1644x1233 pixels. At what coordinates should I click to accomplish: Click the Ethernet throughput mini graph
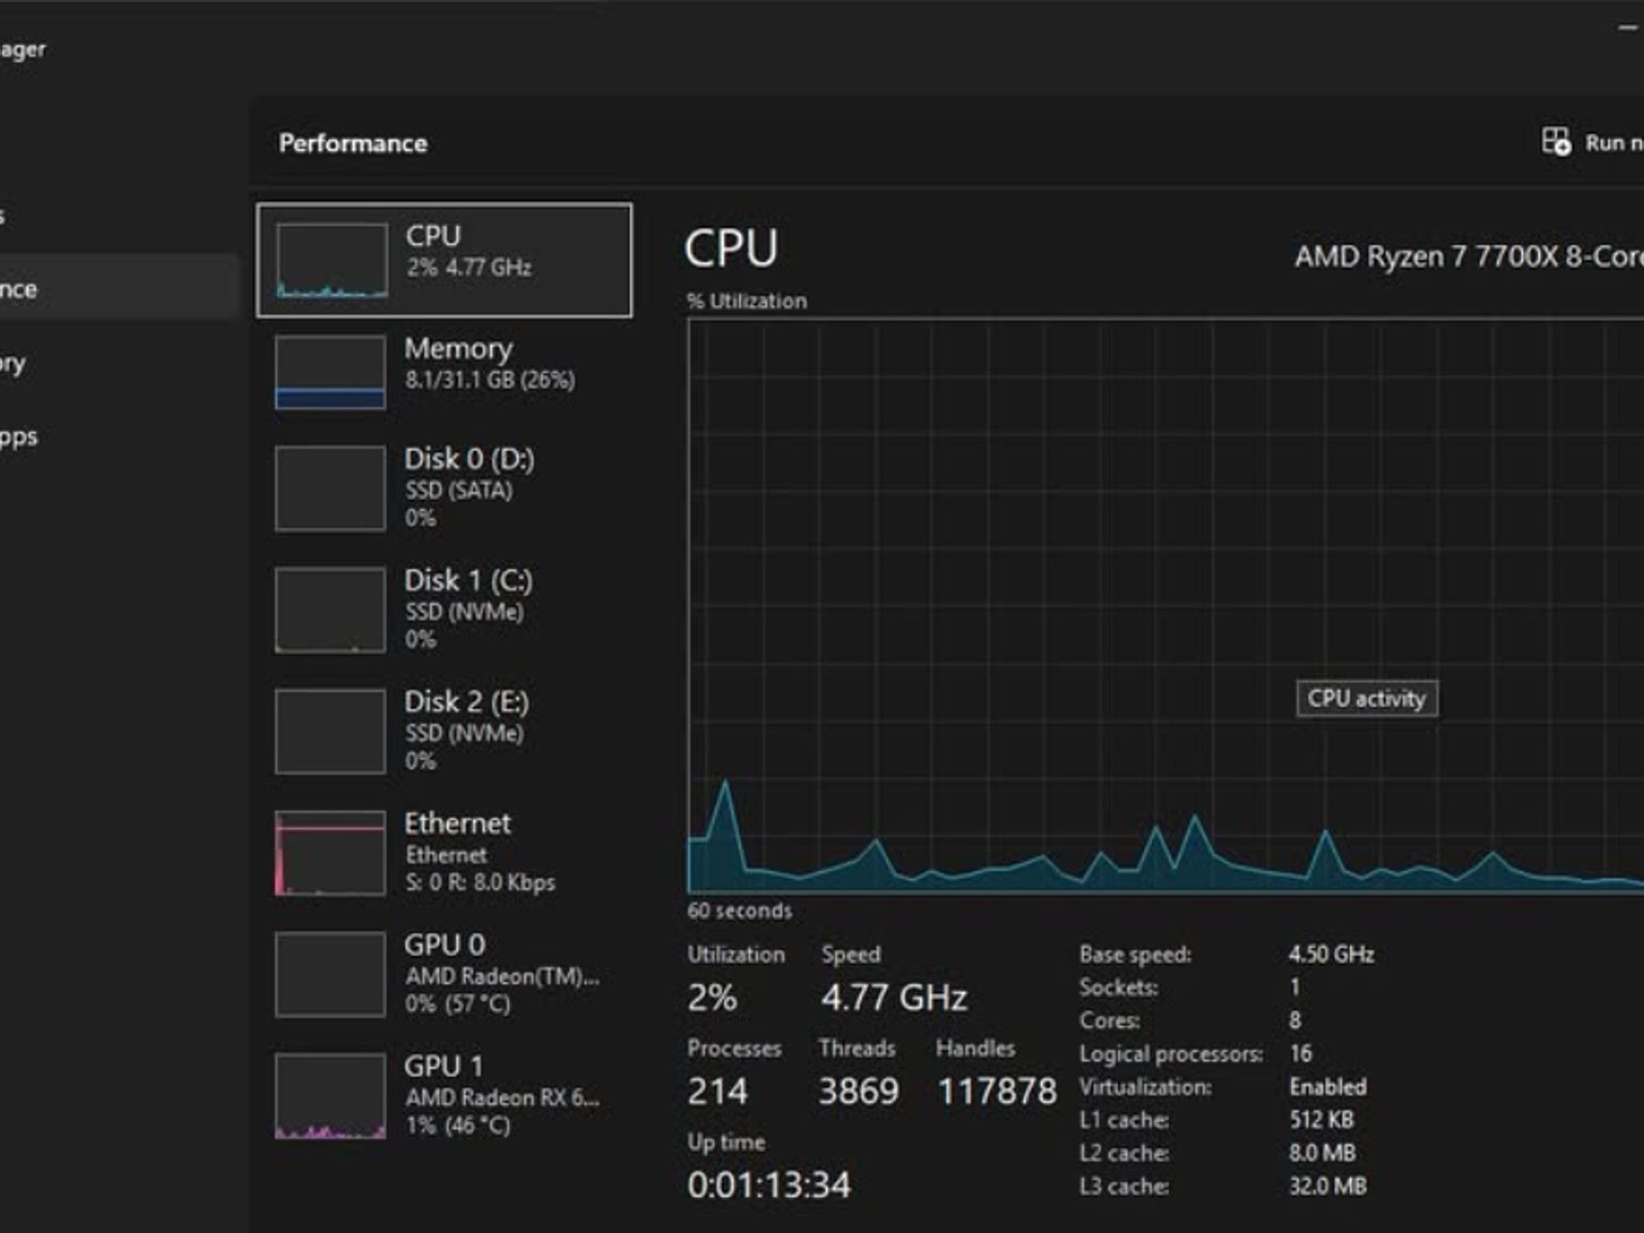tap(330, 853)
